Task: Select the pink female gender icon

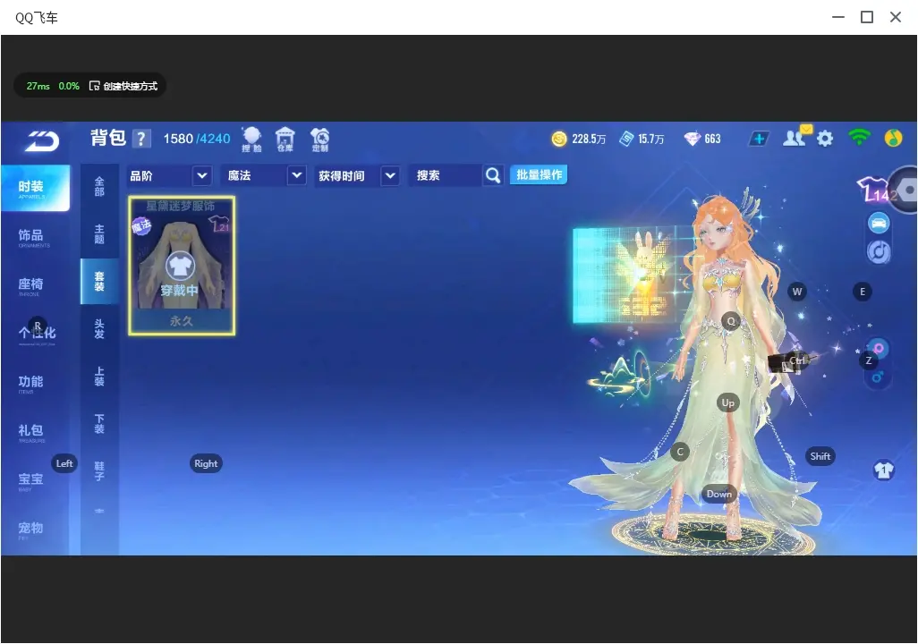Action: click(x=879, y=348)
